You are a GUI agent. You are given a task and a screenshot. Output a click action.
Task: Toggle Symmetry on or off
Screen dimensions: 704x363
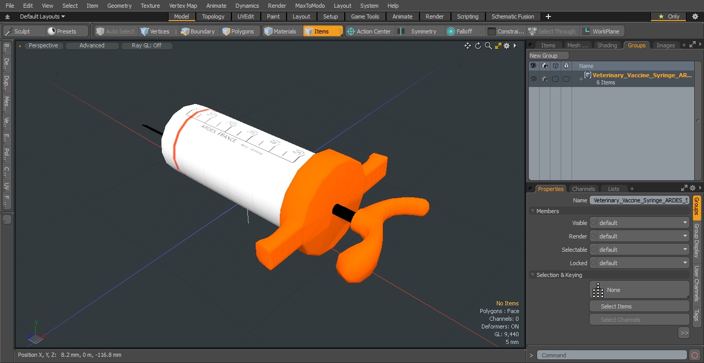click(419, 31)
